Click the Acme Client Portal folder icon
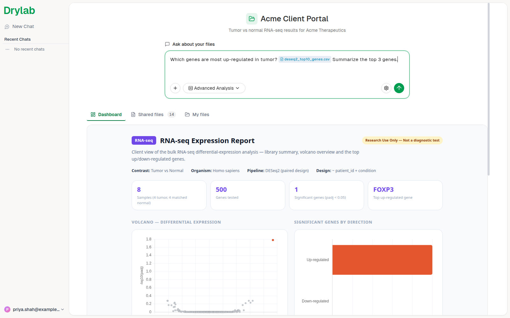Viewport: 510px width, 318px height. click(251, 19)
